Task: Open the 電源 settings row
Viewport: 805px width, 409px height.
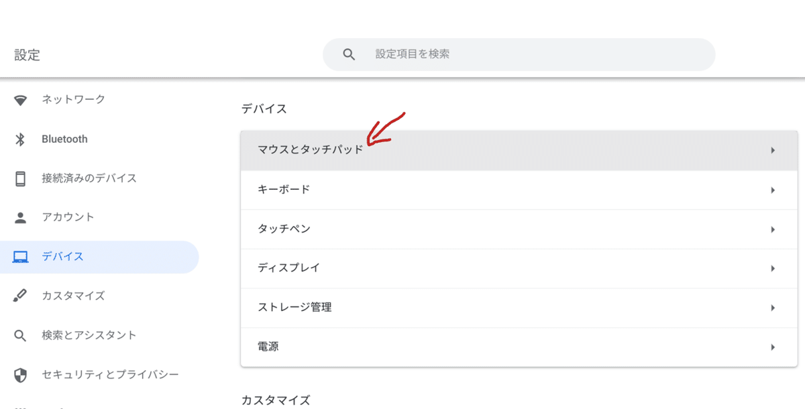Action: (x=268, y=347)
